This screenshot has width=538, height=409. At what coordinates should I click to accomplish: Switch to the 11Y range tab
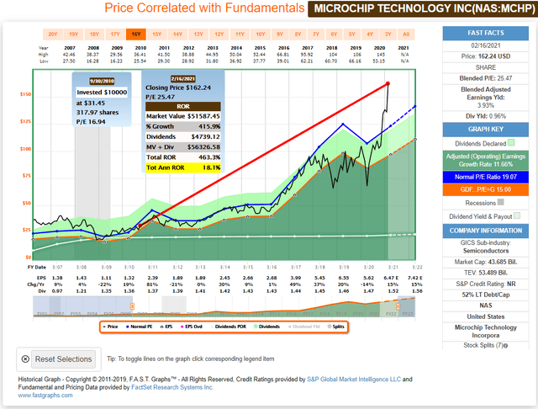pos(240,35)
